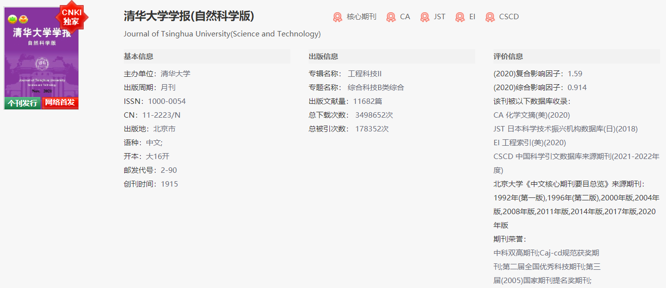Click the CA label text
The image size is (666, 288).
pos(405,17)
